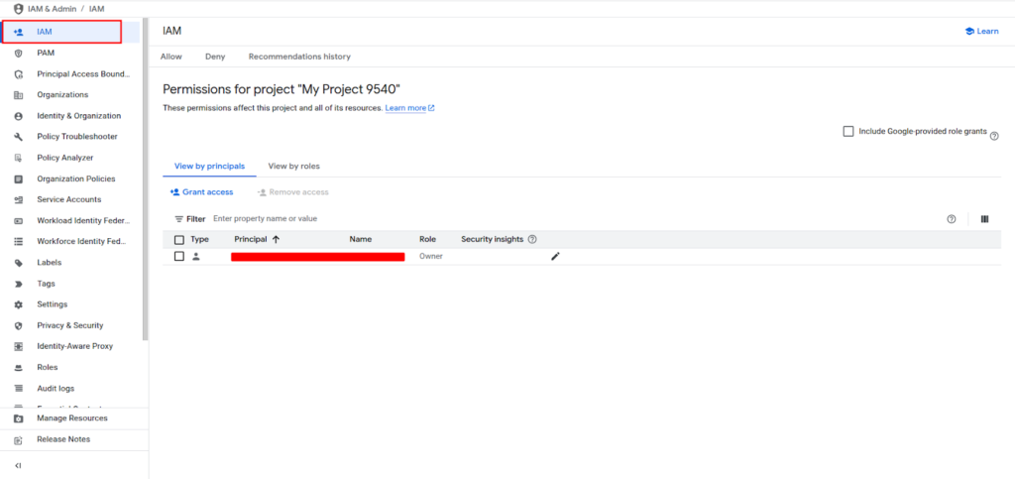1015x479 pixels.
Task: Enable Include Google-provided role grants checkbox
Action: point(848,131)
